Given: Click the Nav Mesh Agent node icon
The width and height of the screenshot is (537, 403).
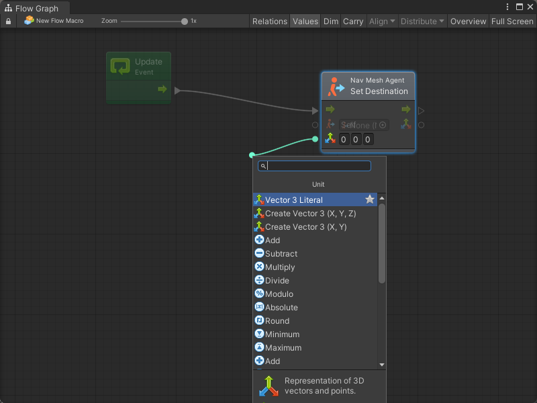Looking at the screenshot, I should click(x=336, y=86).
